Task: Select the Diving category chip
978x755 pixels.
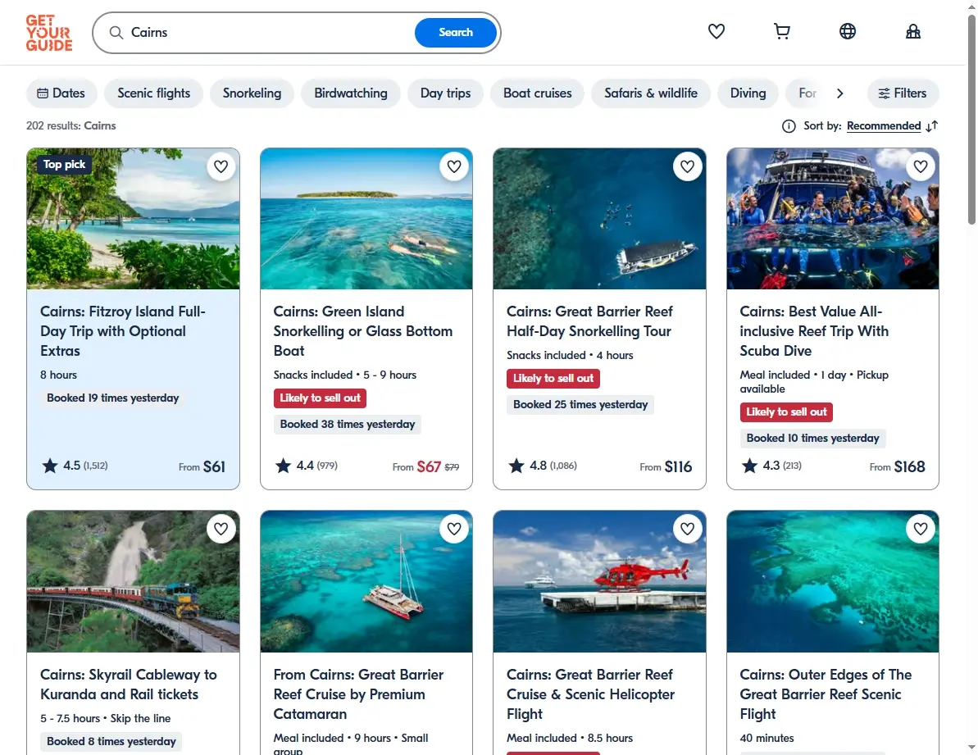Action: pyautogui.click(x=748, y=93)
